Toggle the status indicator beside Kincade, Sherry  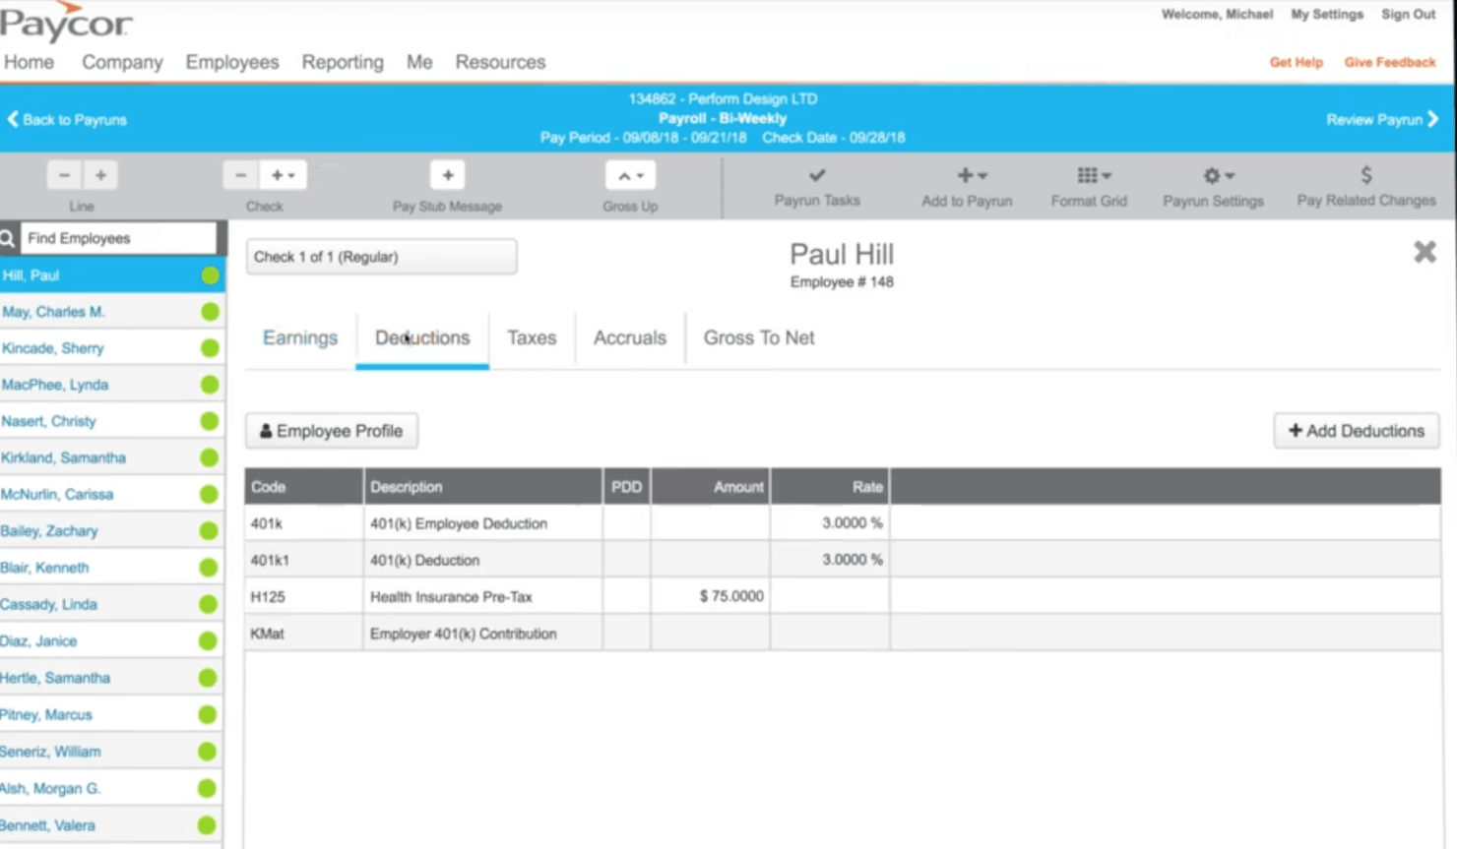[210, 347]
